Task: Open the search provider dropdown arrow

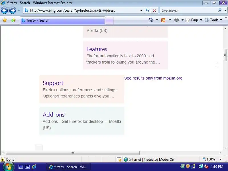Action: coord(225,11)
